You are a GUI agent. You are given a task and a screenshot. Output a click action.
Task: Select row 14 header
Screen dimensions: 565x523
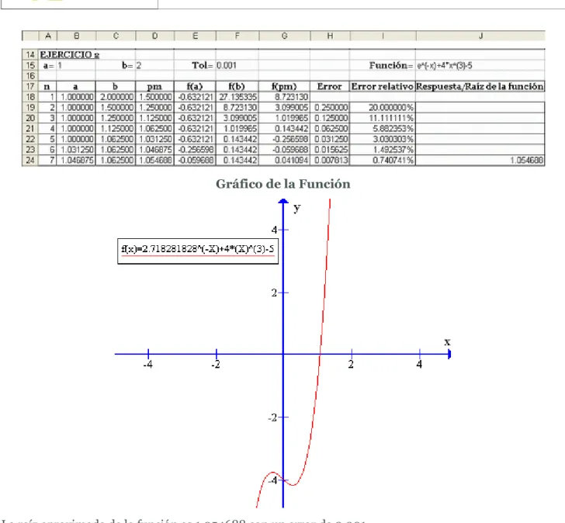click(30, 55)
